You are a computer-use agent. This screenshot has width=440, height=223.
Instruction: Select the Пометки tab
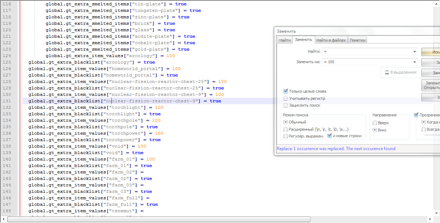tap(358, 40)
